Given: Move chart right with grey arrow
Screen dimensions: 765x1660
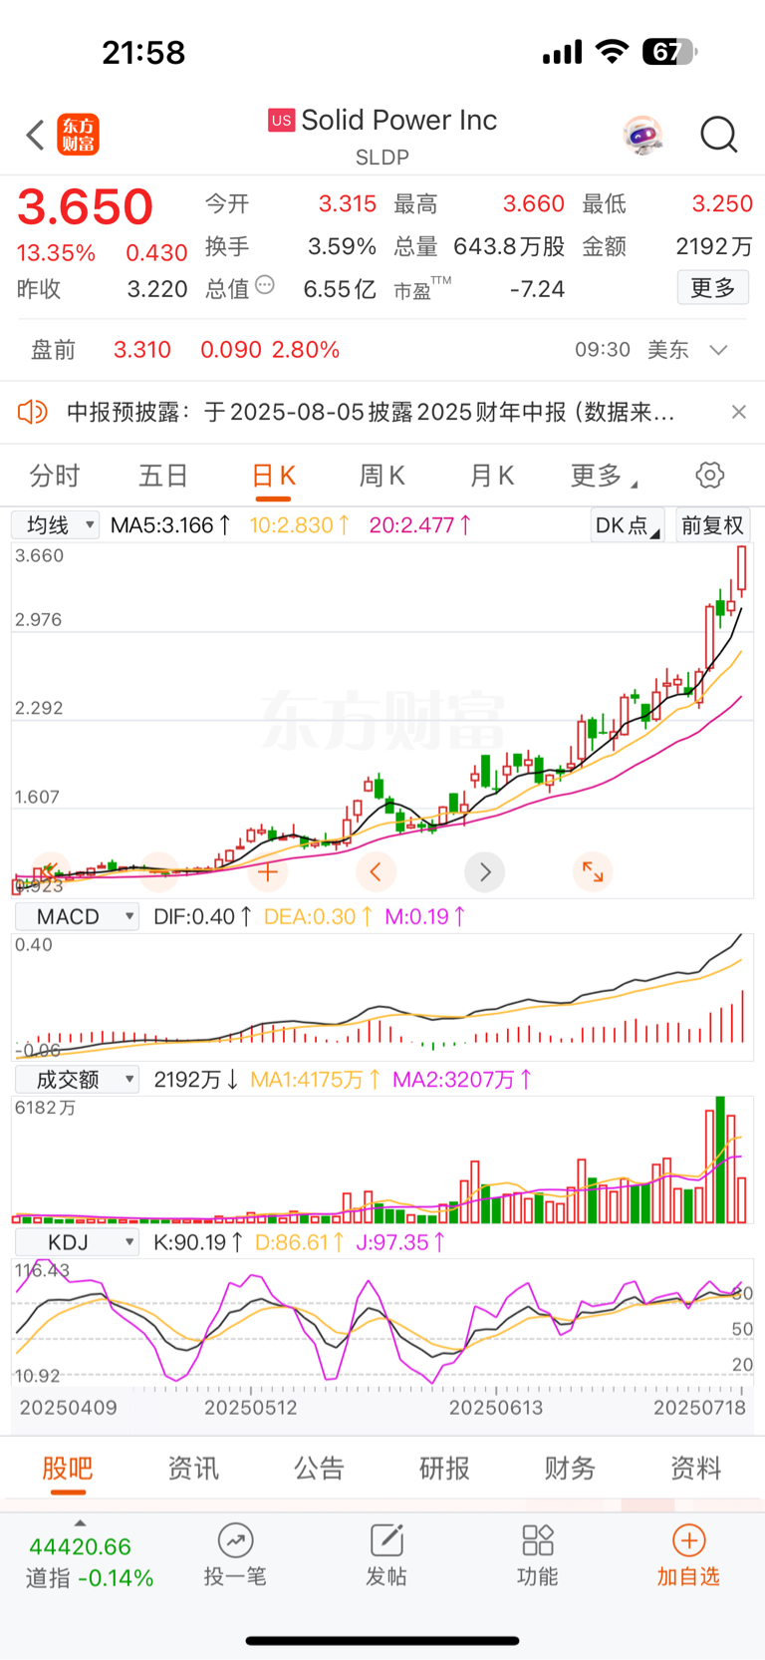Looking at the screenshot, I should tap(484, 872).
